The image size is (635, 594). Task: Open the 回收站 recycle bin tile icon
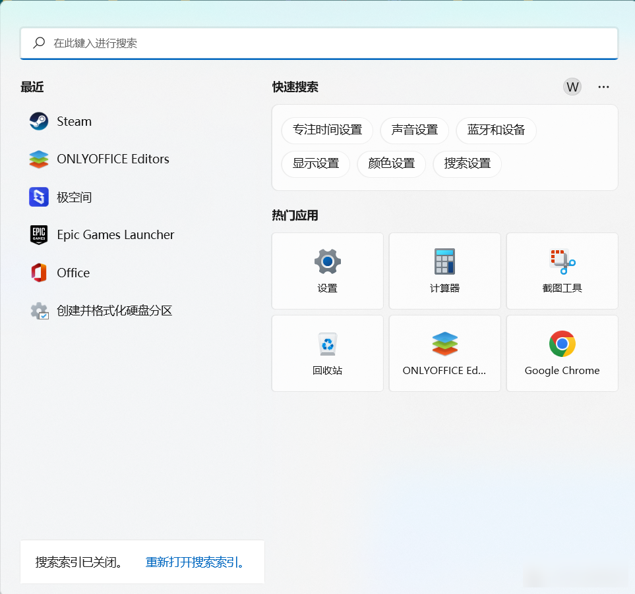327,344
